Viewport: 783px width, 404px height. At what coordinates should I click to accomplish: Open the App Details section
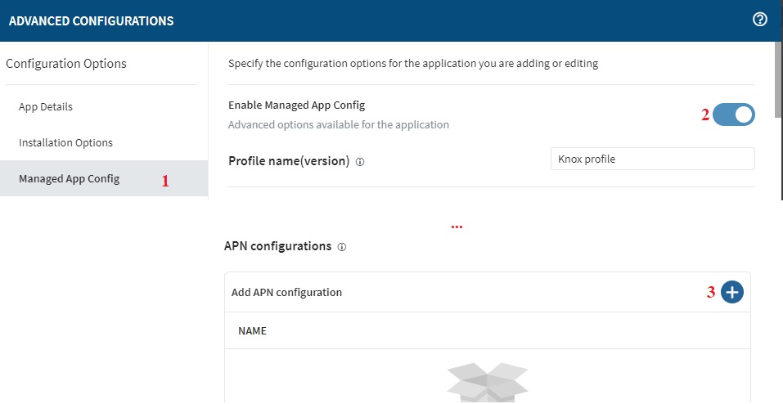[x=46, y=107]
